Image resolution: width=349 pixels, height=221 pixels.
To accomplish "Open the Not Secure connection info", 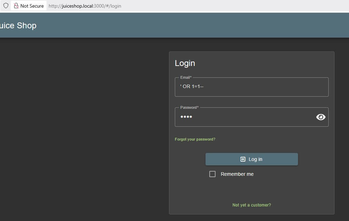I will click(29, 6).
